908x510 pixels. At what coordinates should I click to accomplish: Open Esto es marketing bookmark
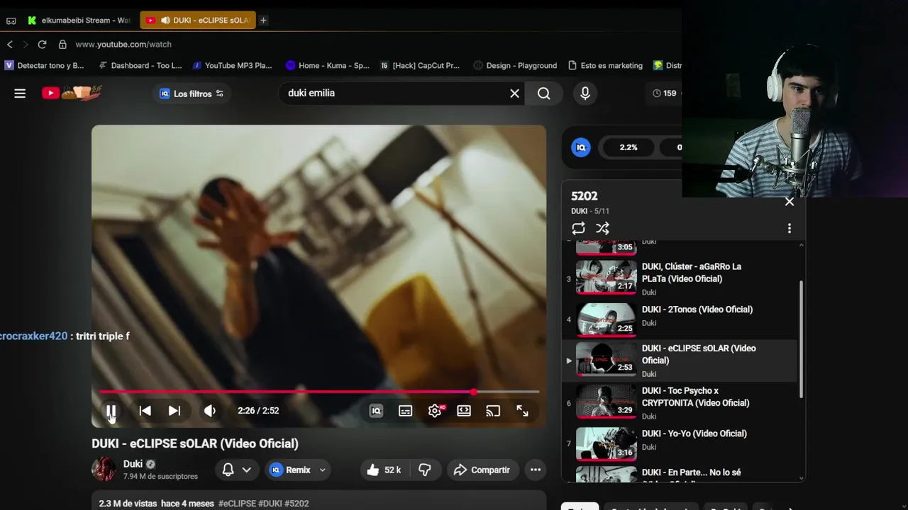605,65
